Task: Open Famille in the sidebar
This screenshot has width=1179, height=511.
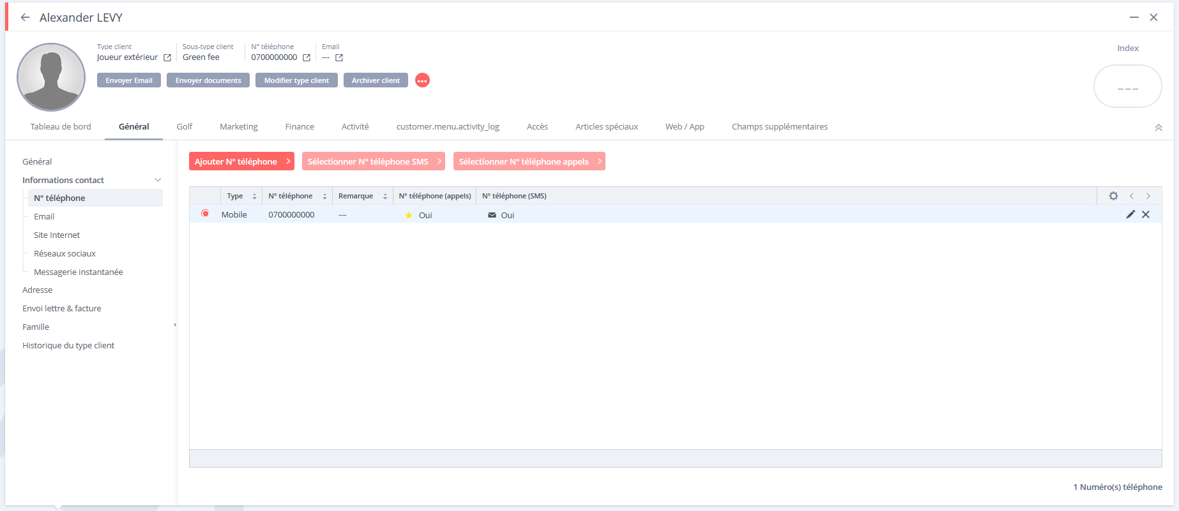Action: (36, 327)
